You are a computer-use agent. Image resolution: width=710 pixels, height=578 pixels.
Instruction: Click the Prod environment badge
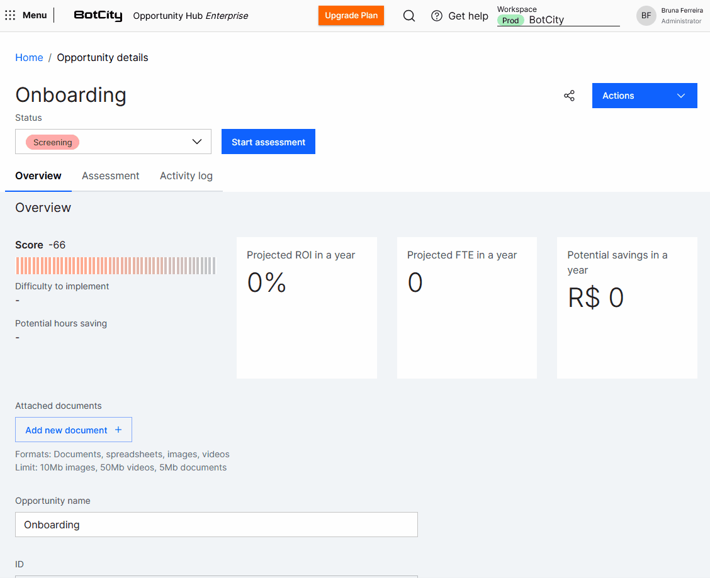(x=510, y=20)
